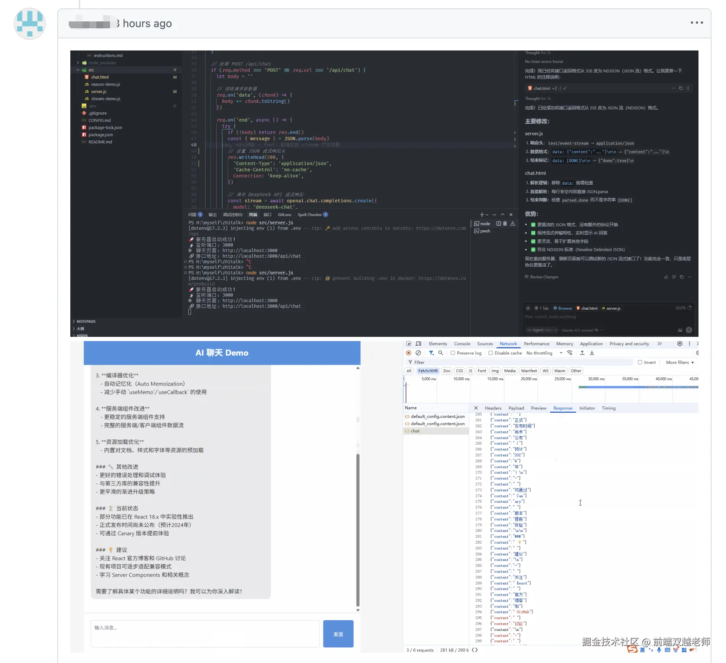Clear the network log
The image size is (726, 663).
418,353
